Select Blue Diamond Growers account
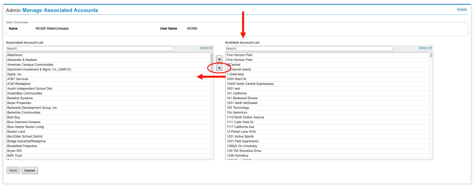This screenshot has width=474, height=186. (108, 122)
